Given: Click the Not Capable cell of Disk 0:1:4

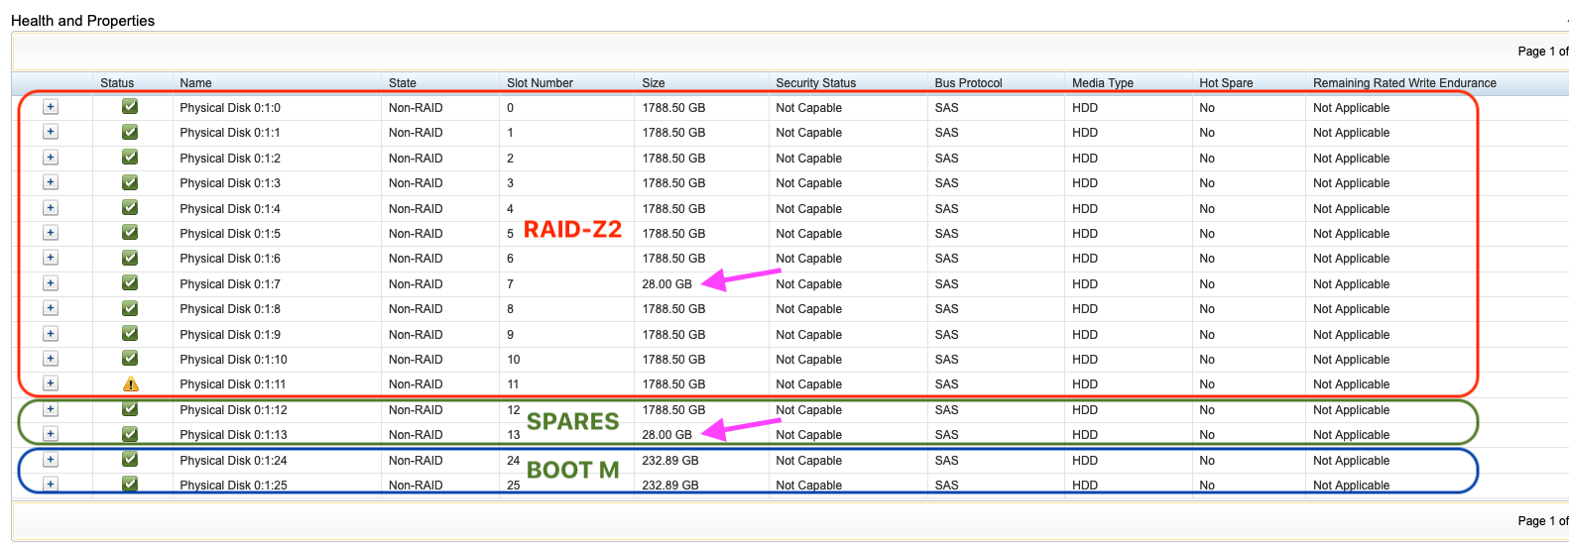Looking at the screenshot, I should point(808,209).
